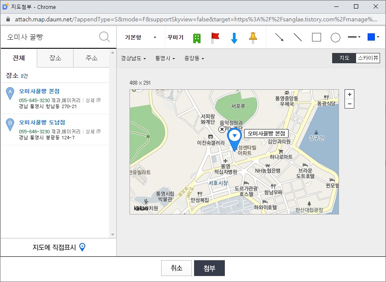
Task: Select the 전체 results tab
Action: (x=19, y=58)
